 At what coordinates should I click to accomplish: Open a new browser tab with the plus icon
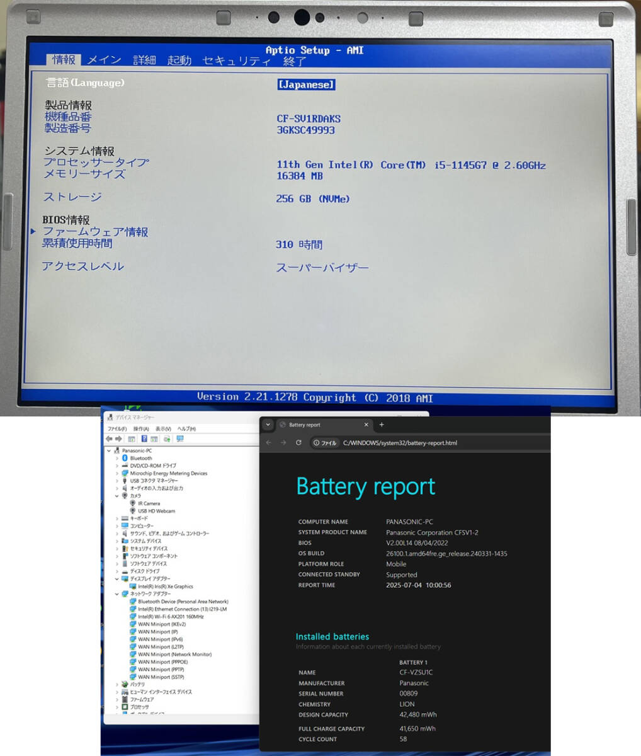coord(381,425)
